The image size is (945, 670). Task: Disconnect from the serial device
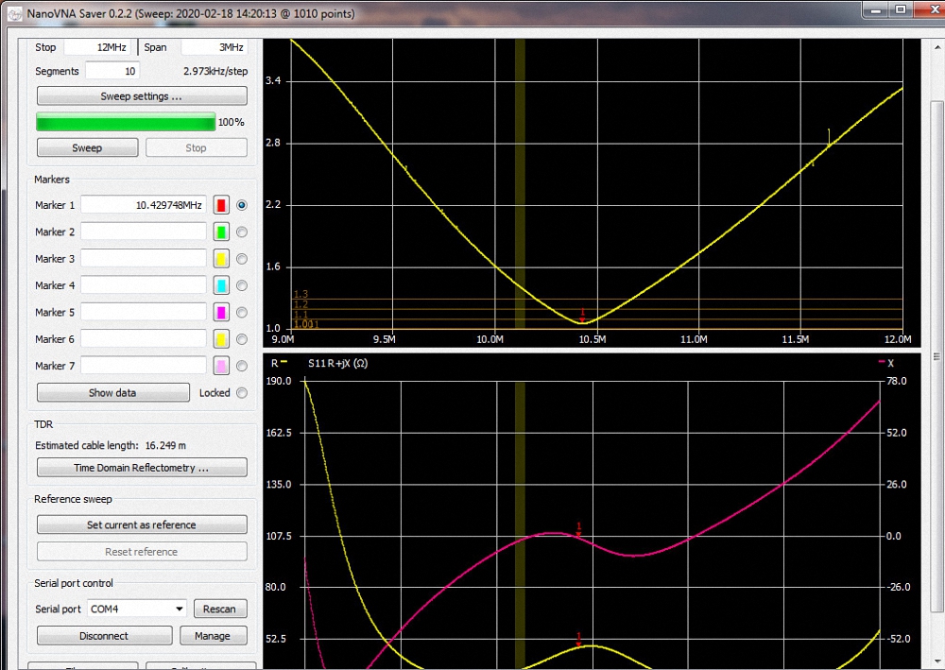point(104,636)
